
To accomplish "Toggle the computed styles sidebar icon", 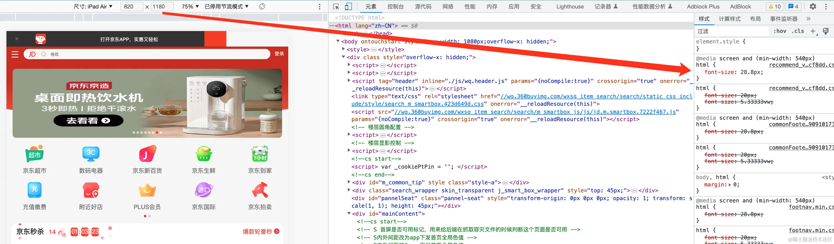I will [x=825, y=31].
